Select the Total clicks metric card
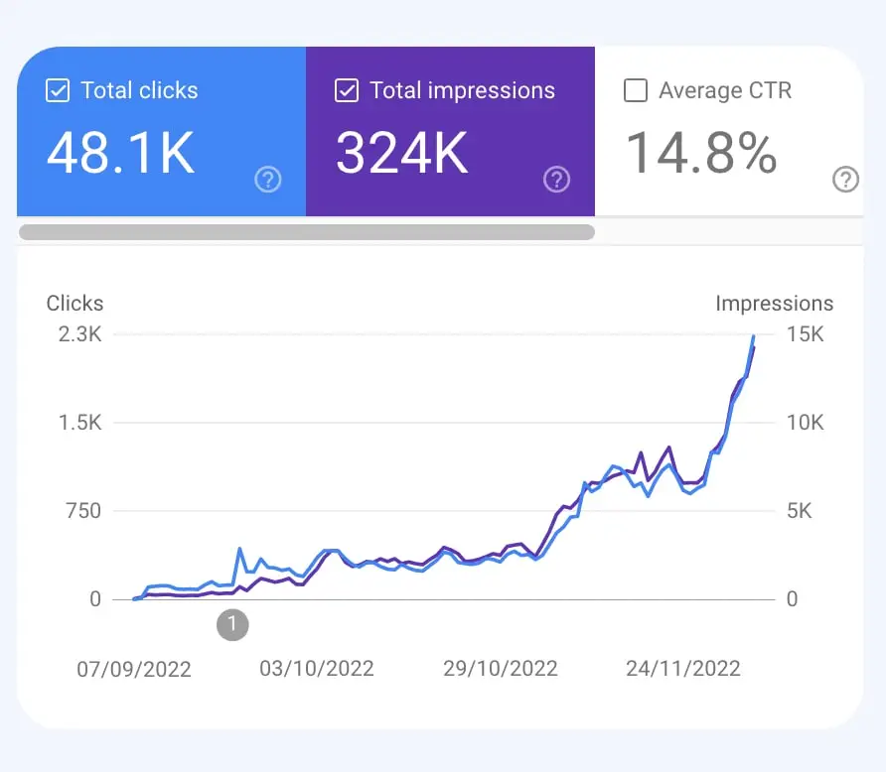 [159, 131]
